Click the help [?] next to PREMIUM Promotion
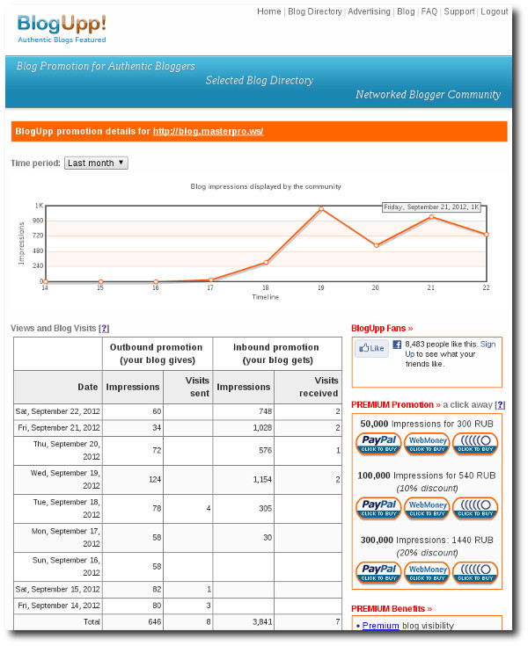Viewport: 528px width, 646px height. pos(500,405)
